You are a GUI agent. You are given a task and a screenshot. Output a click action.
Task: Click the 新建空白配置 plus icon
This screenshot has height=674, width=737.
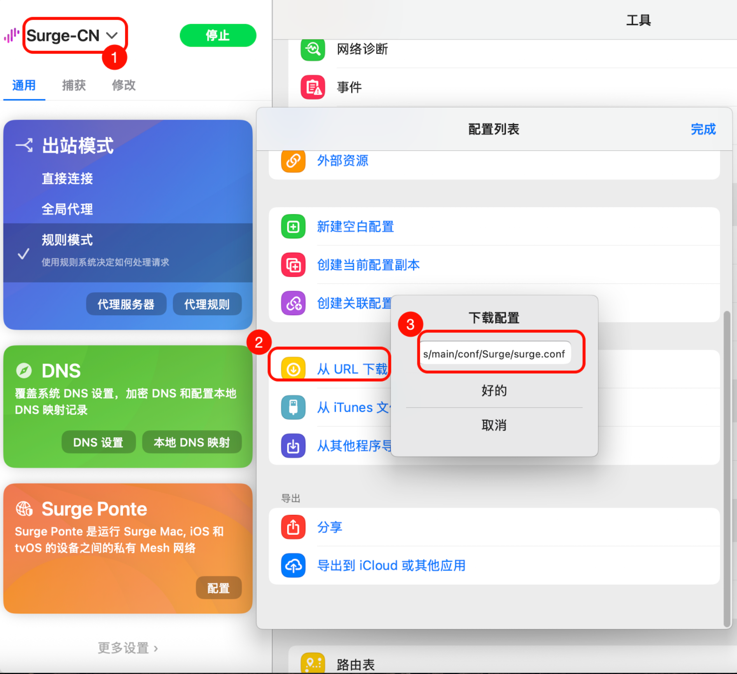pos(293,226)
